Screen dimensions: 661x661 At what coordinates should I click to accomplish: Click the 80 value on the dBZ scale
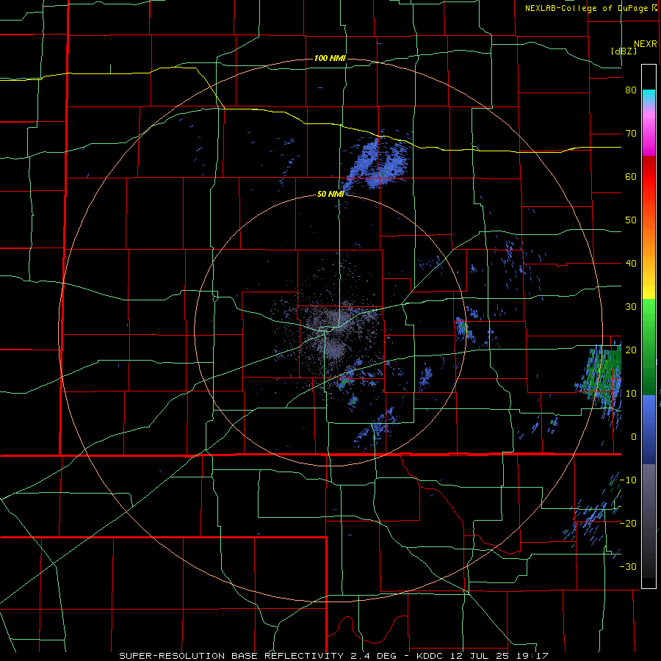631,90
